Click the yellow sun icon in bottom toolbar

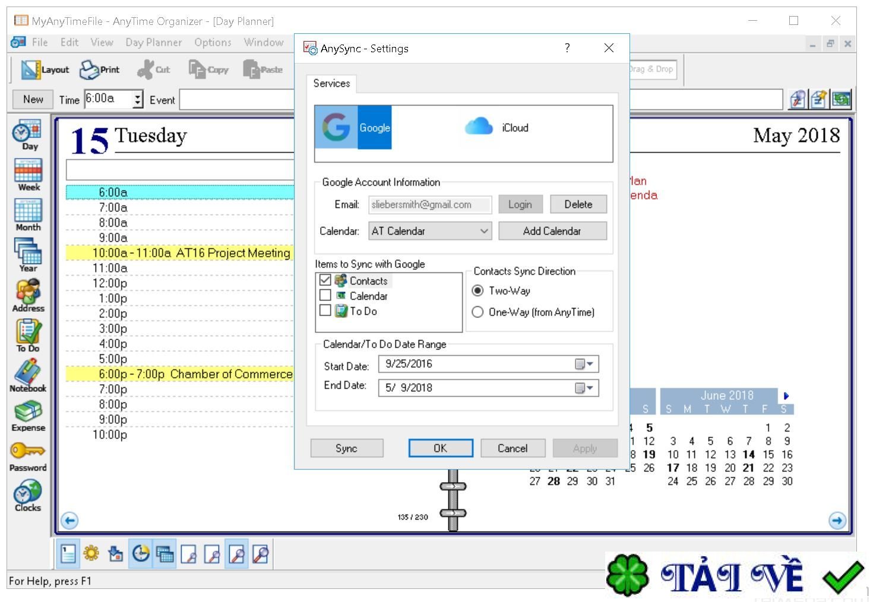point(91,554)
